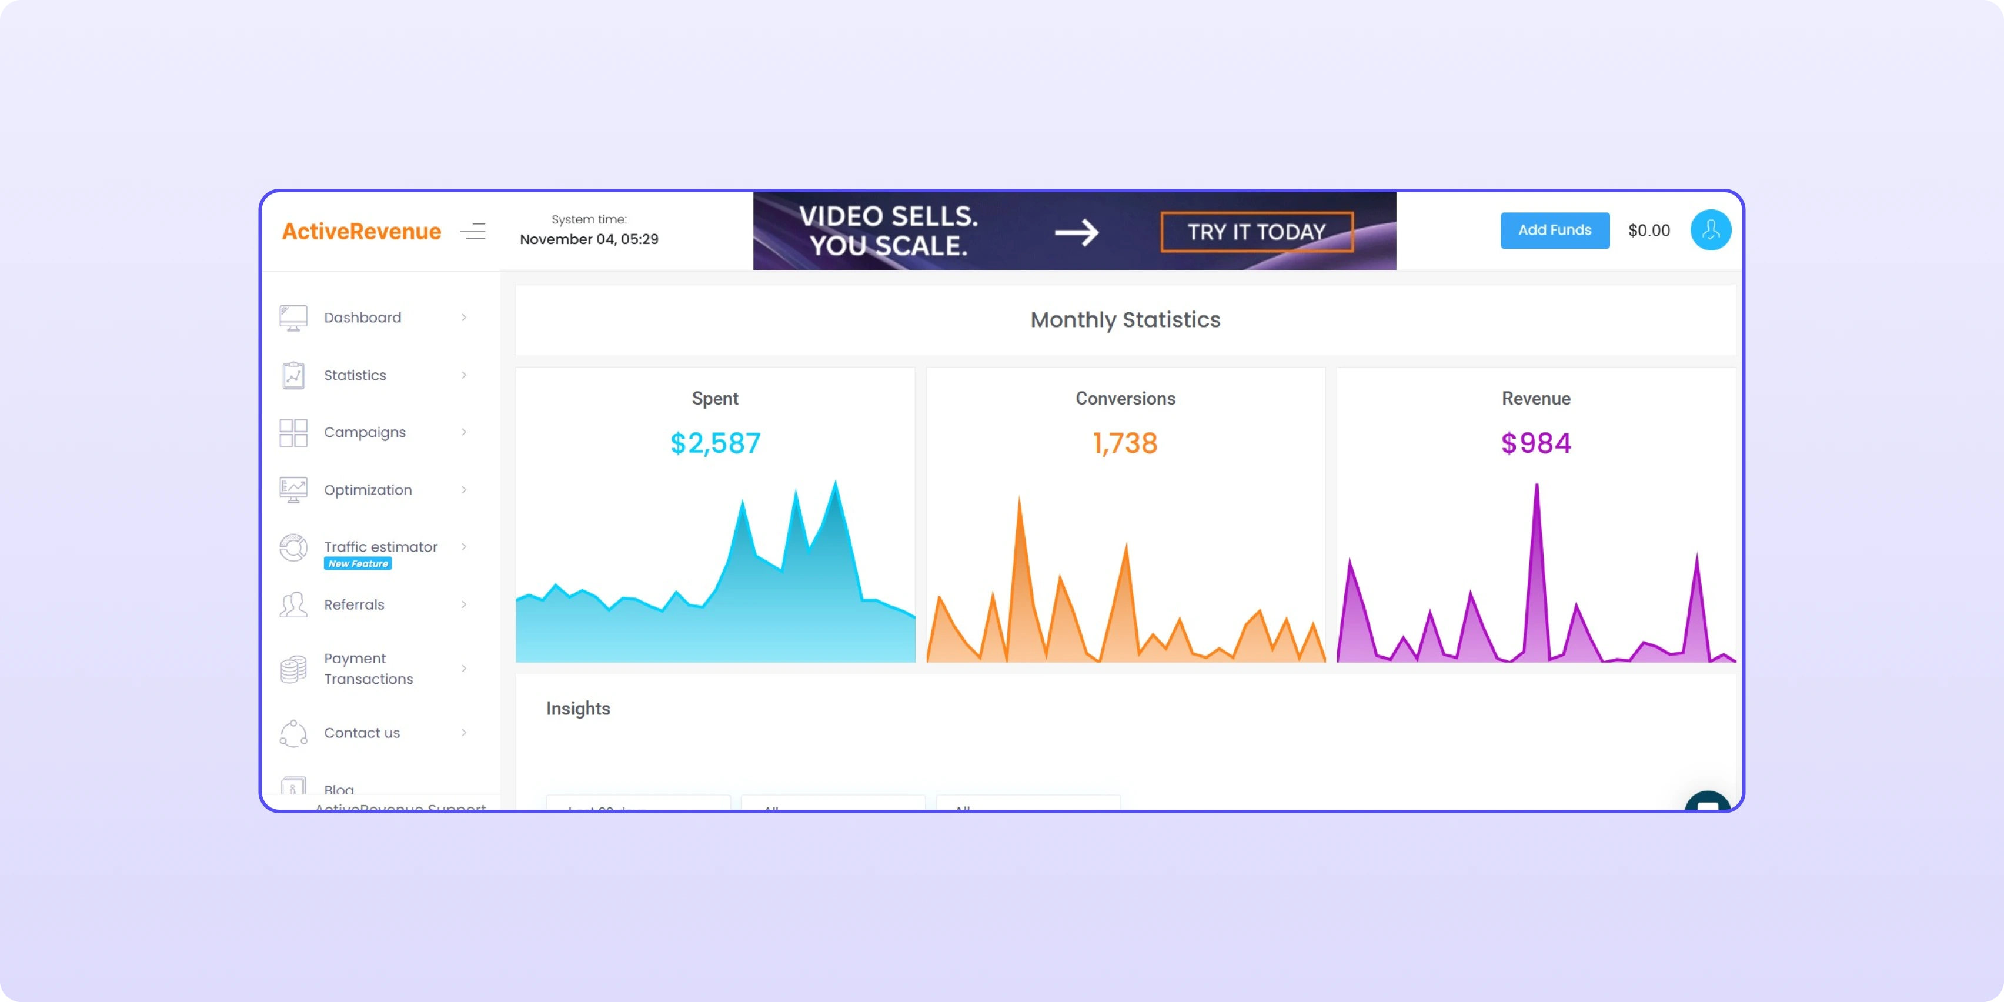Open the Statistics menu item
The width and height of the screenshot is (2004, 1002).
[x=355, y=376]
